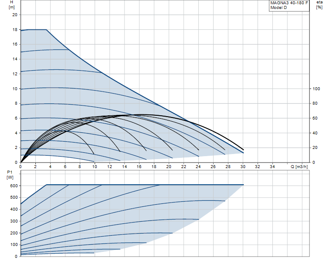Click the 22 tick on flow axis

coord(184,166)
